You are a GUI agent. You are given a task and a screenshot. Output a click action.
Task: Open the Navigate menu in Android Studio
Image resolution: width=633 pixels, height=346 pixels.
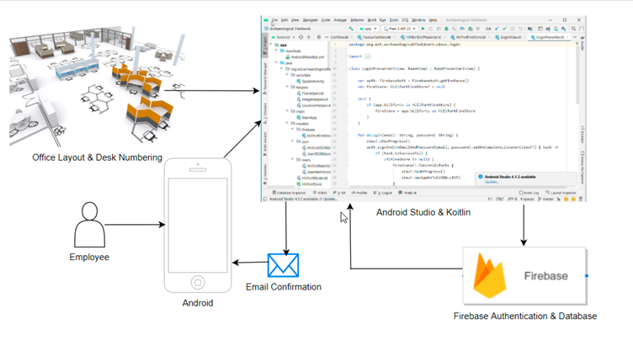(x=310, y=19)
